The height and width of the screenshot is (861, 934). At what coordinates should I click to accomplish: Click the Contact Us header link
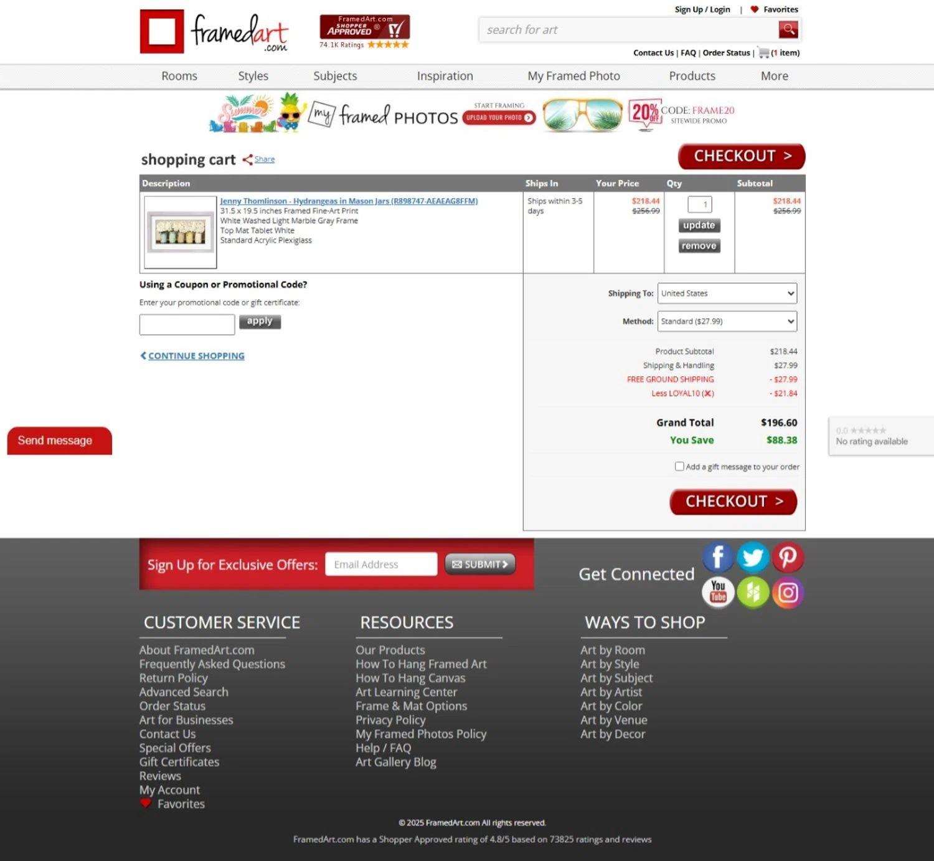pyautogui.click(x=653, y=53)
